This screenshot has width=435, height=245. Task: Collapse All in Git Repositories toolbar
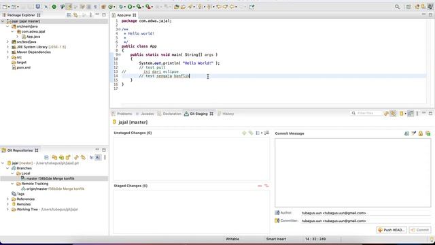[x=46, y=157]
